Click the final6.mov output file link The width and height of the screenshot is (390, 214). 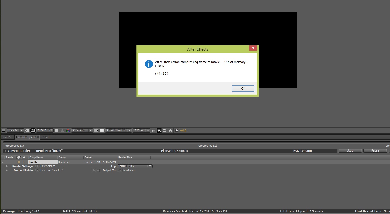[129, 170]
